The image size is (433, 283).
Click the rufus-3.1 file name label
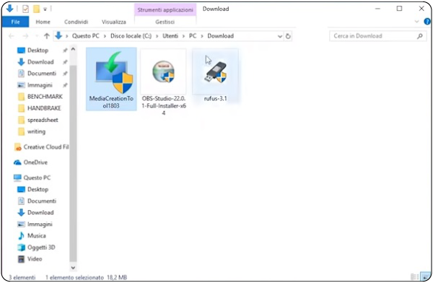pyautogui.click(x=215, y=98)
